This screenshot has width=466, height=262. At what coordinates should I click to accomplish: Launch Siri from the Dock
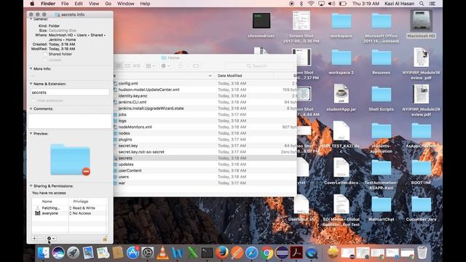pyautogui.click(x=58, y=253)
